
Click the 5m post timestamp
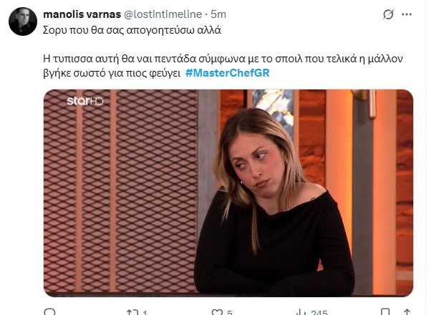(217, 14)
